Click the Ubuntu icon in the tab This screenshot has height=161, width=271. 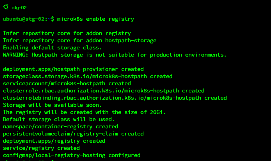pos(6,7)
